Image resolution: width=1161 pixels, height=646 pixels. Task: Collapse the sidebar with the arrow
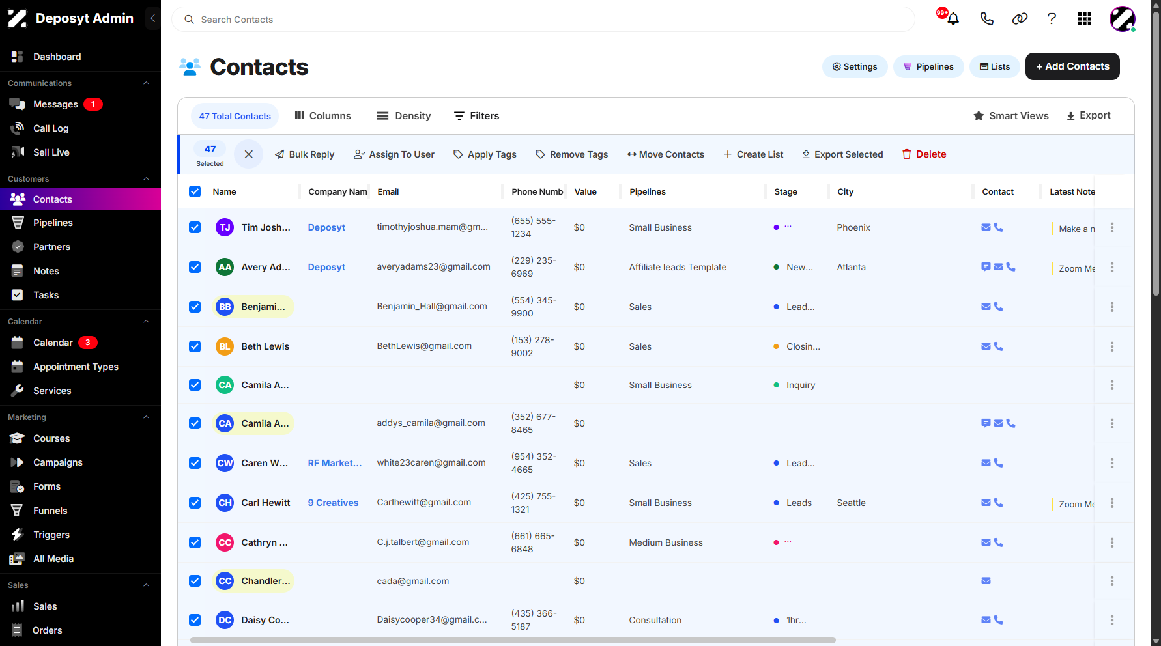pyautogui.click(x=152, y=18)
